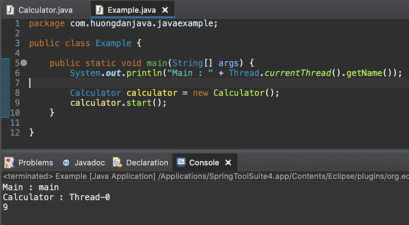The image size is (409, 225).
Task: Collapse the main method fold marker
Action: 24,63
